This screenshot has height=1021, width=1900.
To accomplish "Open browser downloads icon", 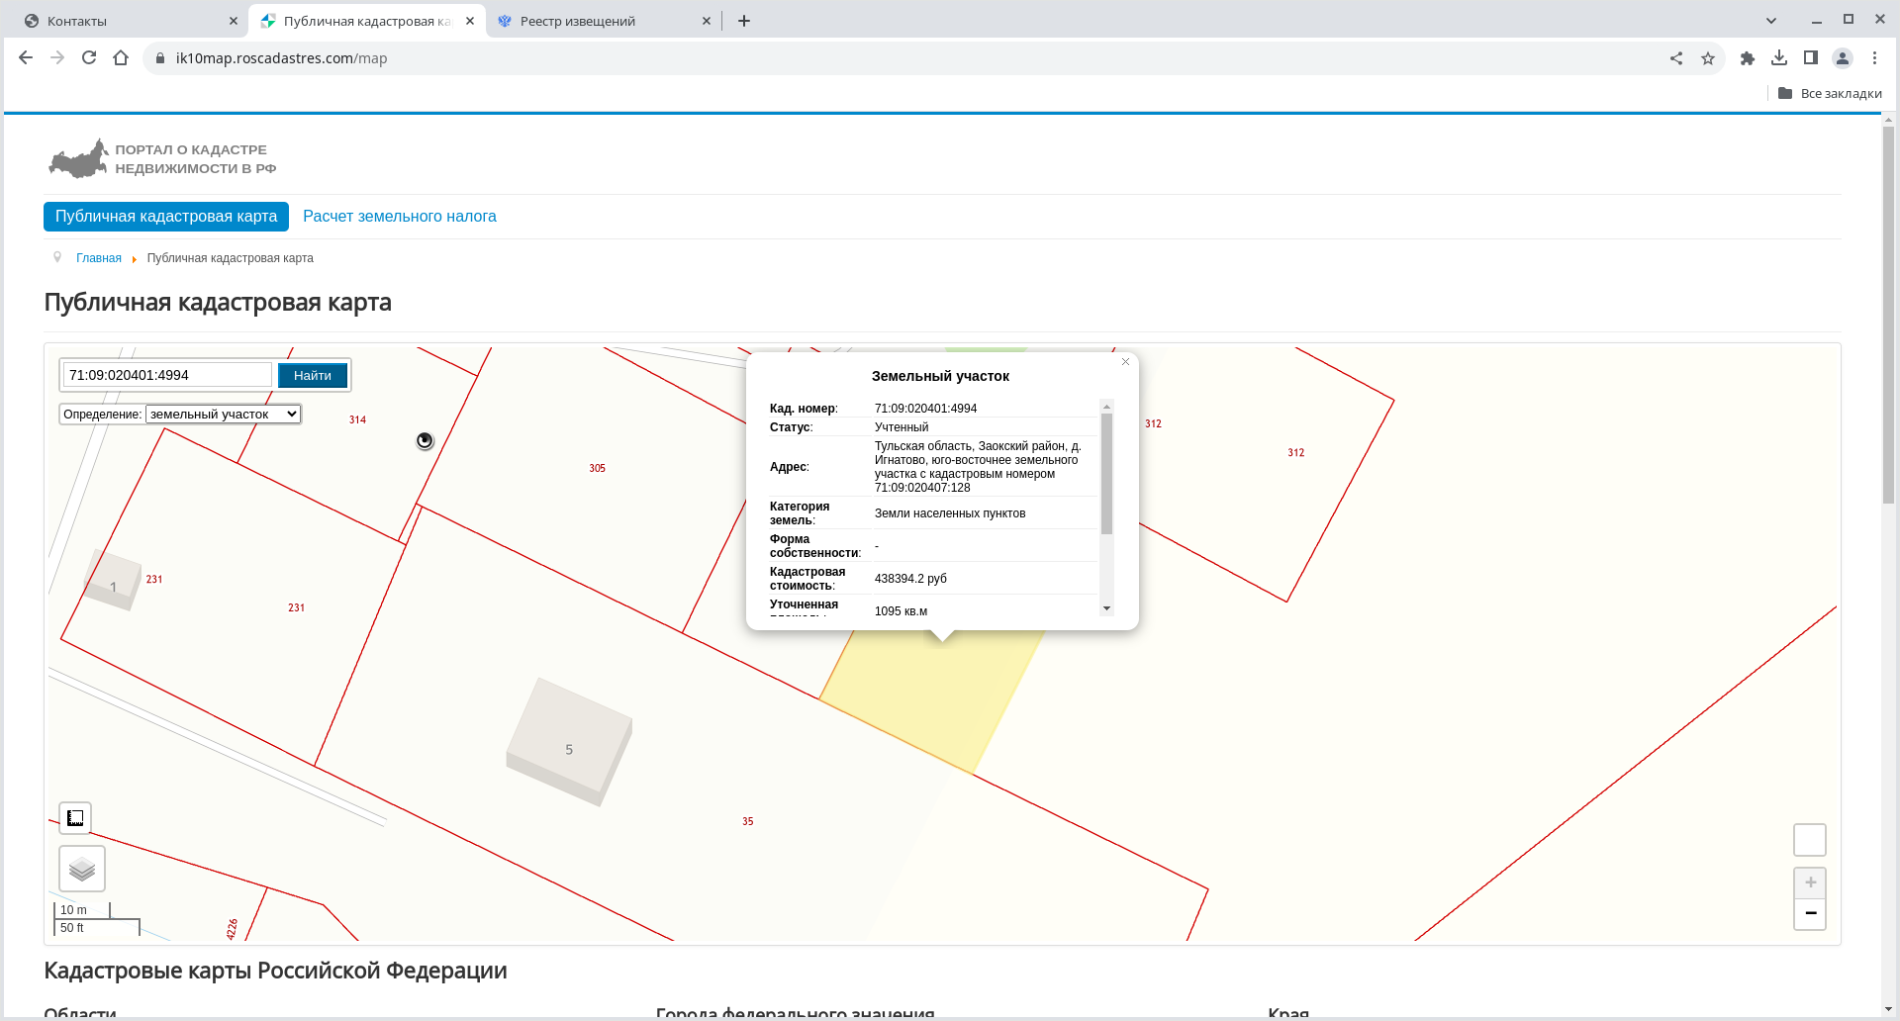I will [1779, 58].
